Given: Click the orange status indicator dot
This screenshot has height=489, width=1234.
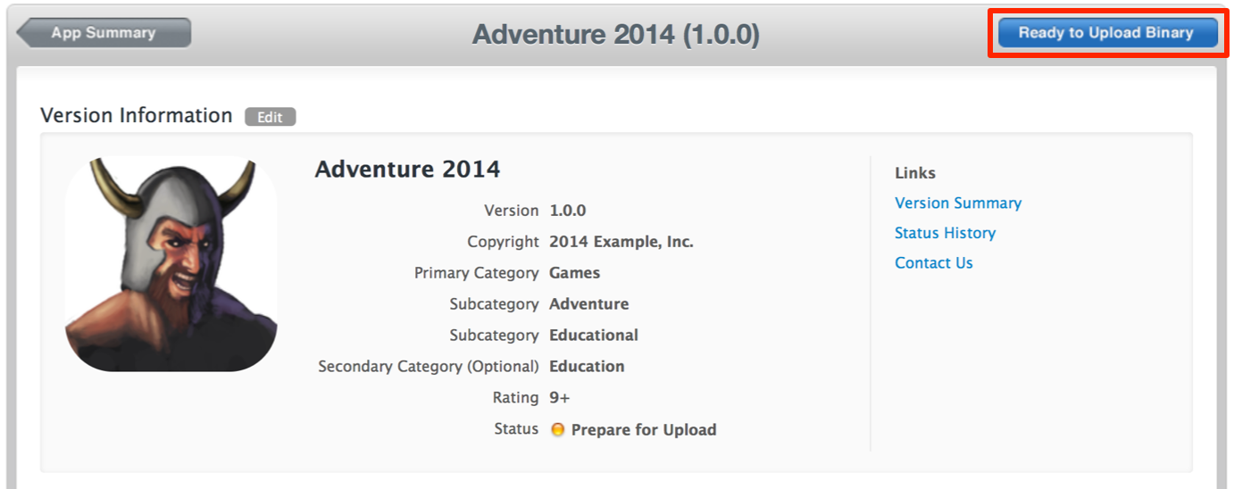Looking at the screenshot, I should (x=558, y=430).
